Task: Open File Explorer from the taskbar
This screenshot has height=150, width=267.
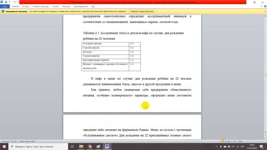Action: tap(81, 146)
